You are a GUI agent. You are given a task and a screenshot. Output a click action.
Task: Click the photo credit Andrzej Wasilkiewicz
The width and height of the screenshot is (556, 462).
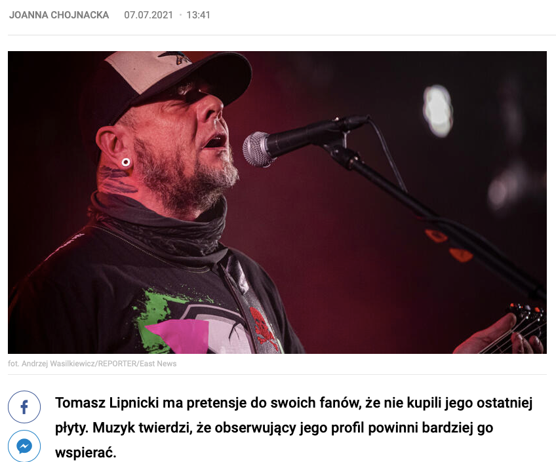[58, 364]
